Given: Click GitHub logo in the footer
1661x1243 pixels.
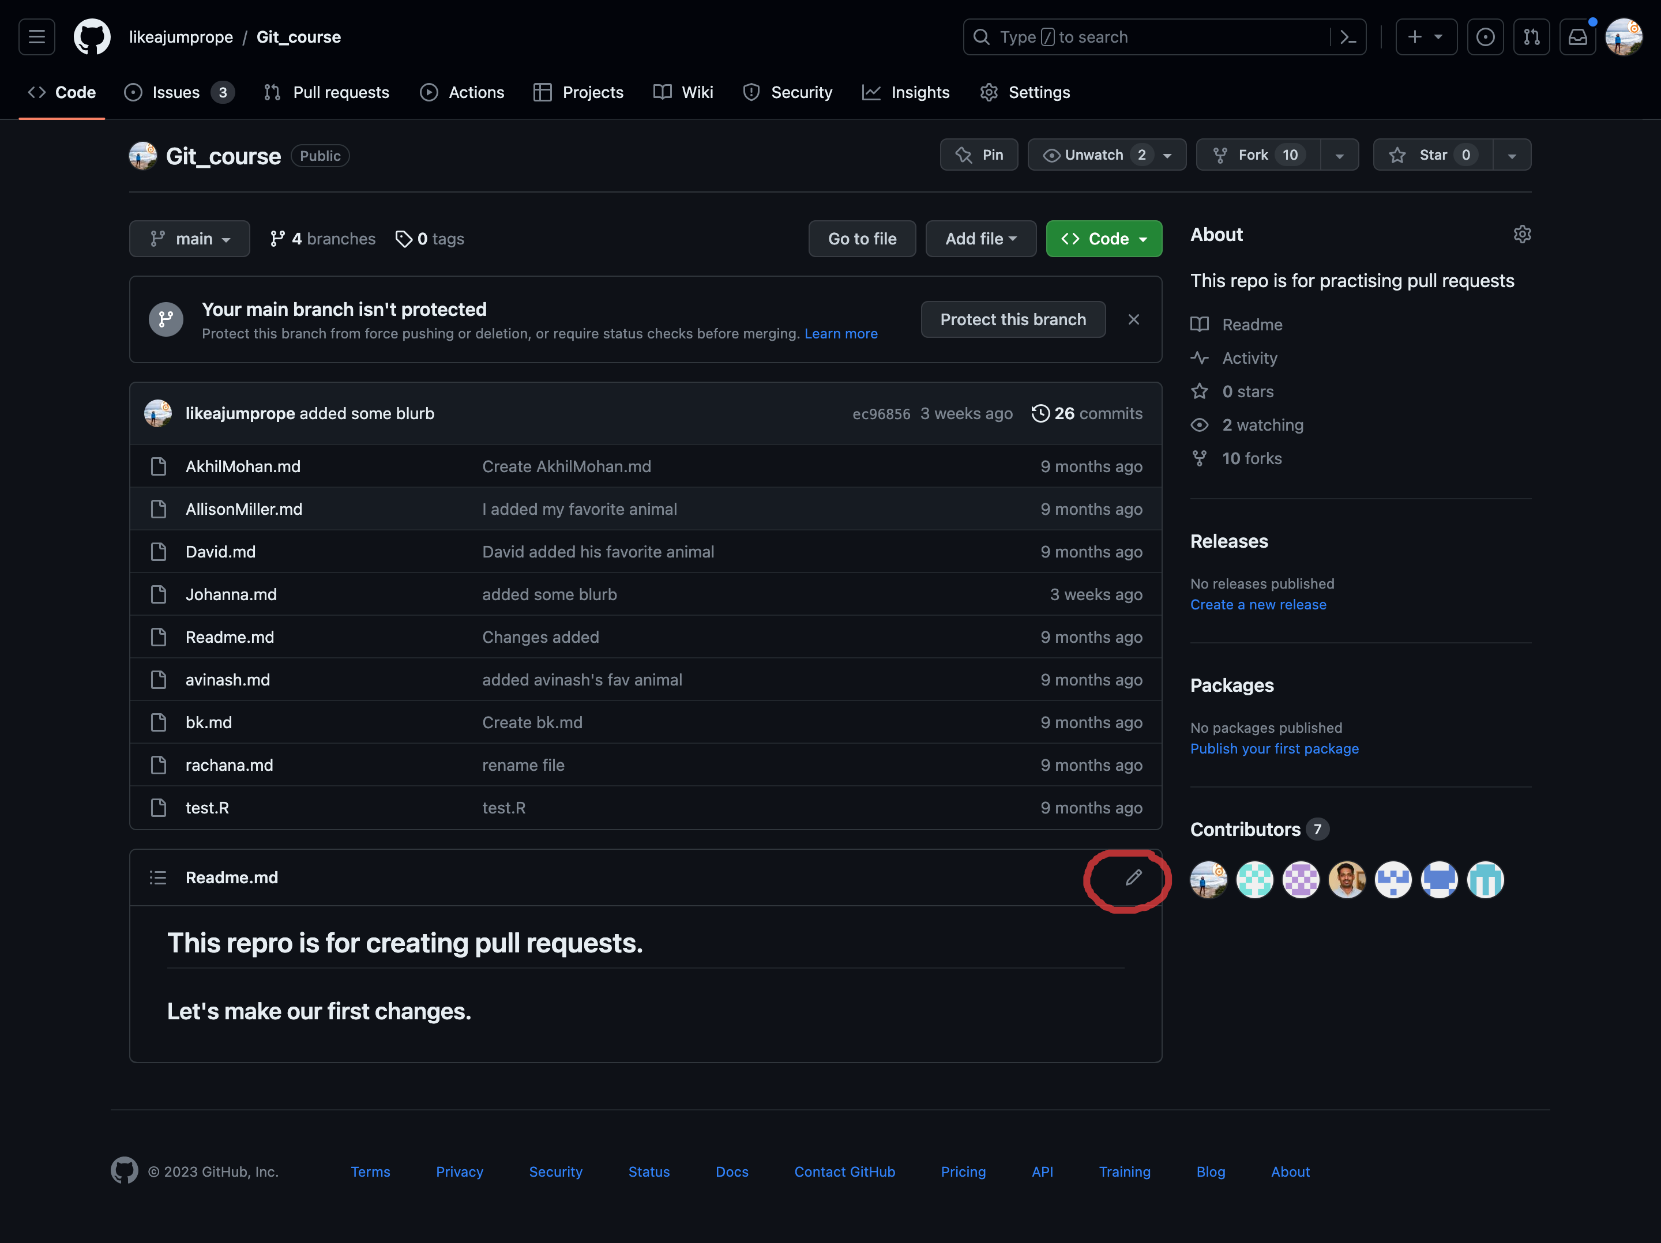Looking at the screenshot, I should pyautogui.click(x=125, y=1170).
